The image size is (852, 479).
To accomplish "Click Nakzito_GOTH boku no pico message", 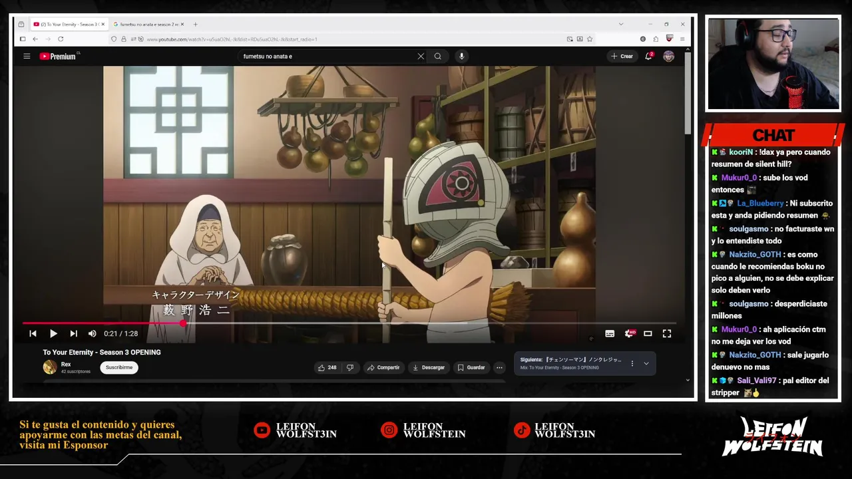I will click(x=772, y=272).
